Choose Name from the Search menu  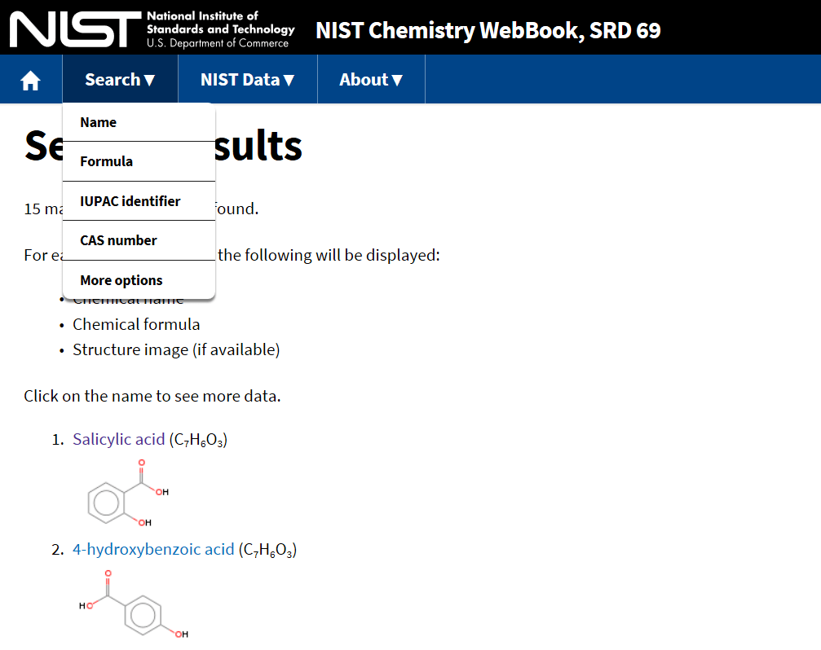click(139, 122)
